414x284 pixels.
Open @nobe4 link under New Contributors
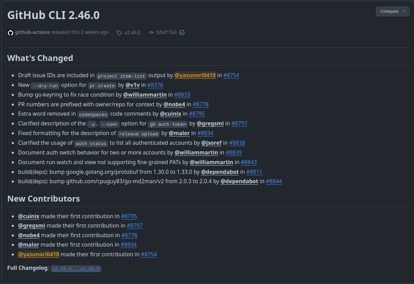[29, 236]
